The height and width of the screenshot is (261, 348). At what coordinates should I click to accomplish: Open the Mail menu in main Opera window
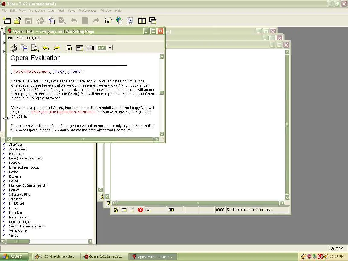[61, 11]
